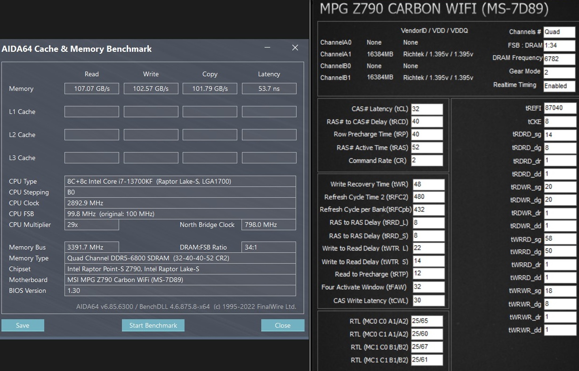The width and height of the screenshot is (579, 371).
Task: Click the Gear Mode field value 2
Action: (559, 73)
